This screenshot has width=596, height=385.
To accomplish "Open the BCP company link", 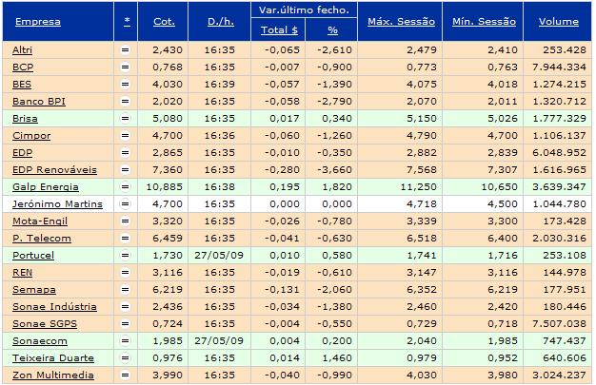I will pyautogui.click(x=23, y=67).
